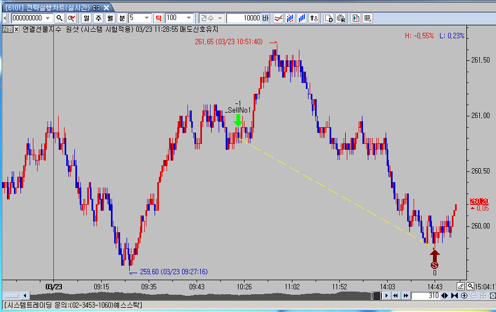The height and width of the screenshot is (312, 496).
Task: Click the 03/23 date label on time axis
Action: coord(54,287)
